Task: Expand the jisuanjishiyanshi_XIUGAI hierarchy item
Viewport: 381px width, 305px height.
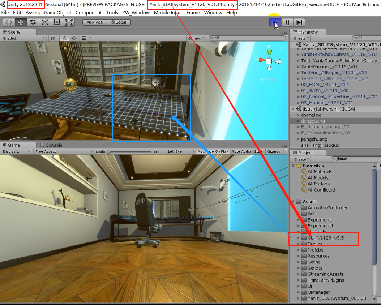Action: pyautogui.click(x=293, y=109)
